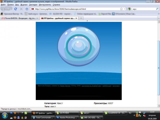Open the search engine selector dropdown

[129, 9]
